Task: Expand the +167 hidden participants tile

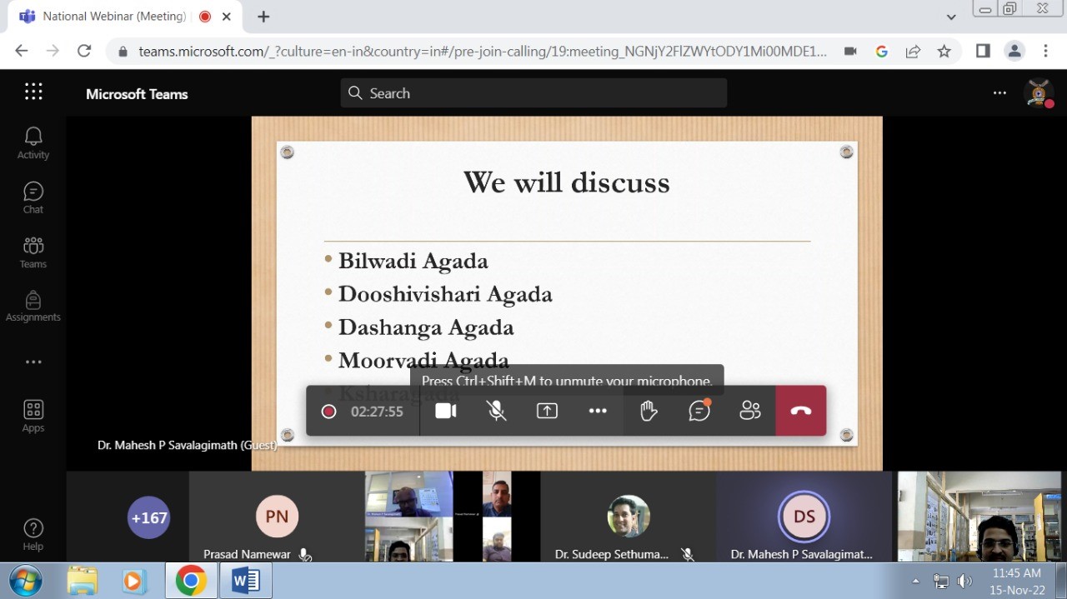Action: pos(148,517)
